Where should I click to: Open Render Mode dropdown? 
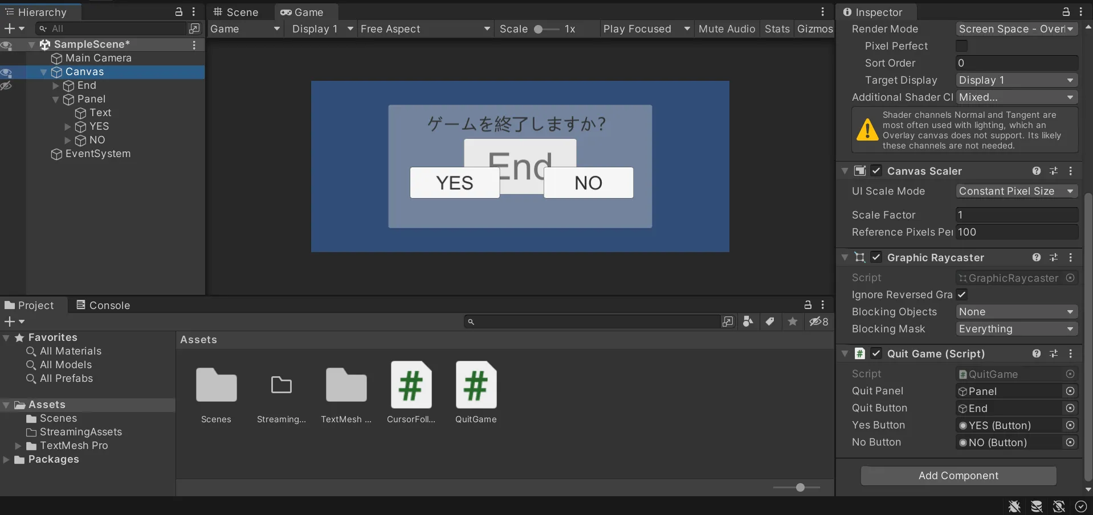[1017, 29]
